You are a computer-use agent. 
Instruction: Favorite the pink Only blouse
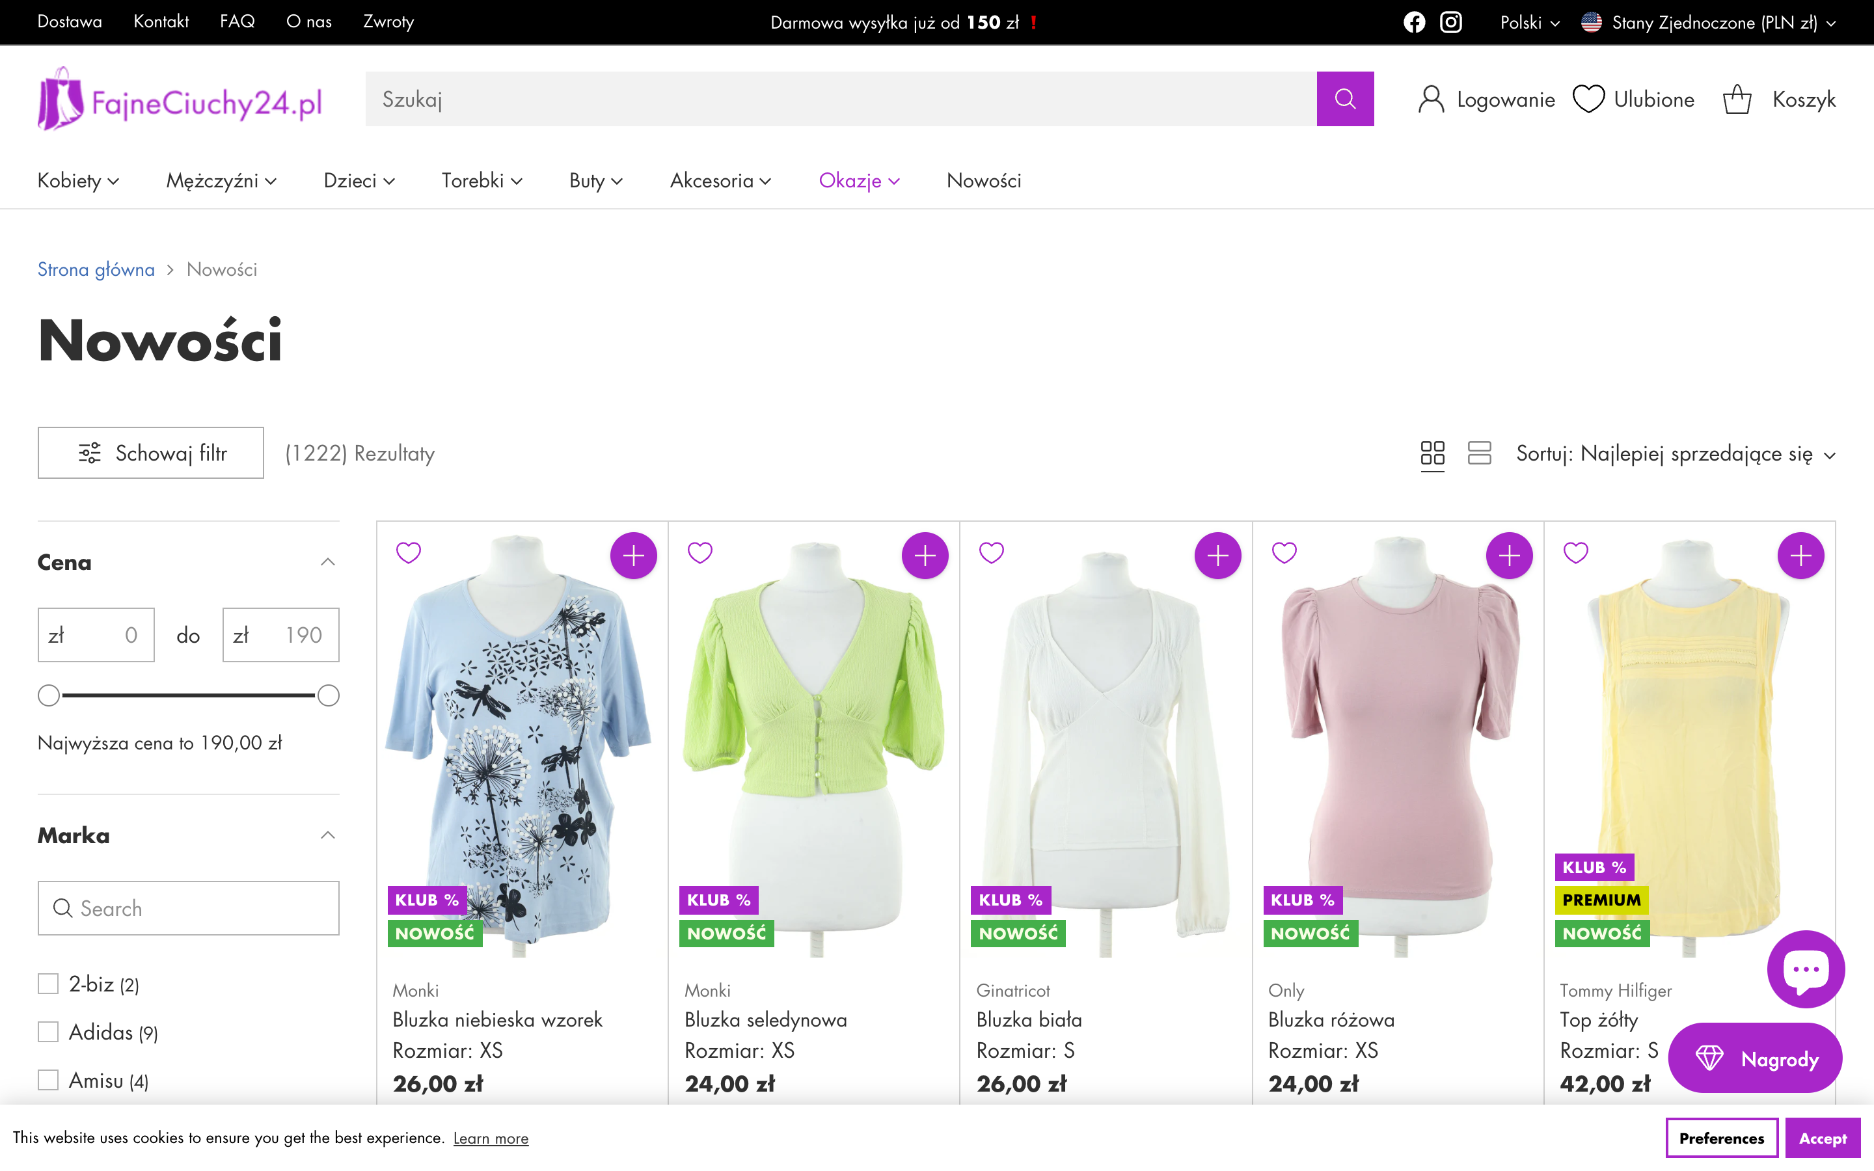point(1283,553)
